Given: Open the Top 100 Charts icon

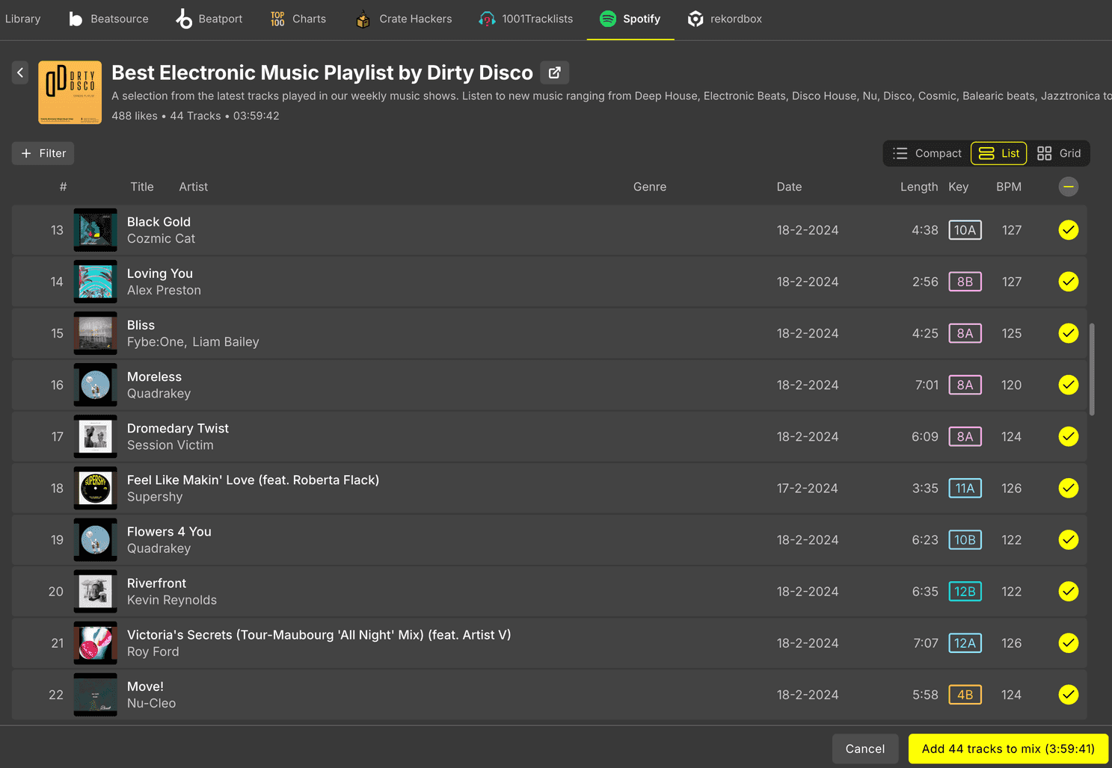Looking at the screenshot, I should pyautogui.click(x=276, y=19).
